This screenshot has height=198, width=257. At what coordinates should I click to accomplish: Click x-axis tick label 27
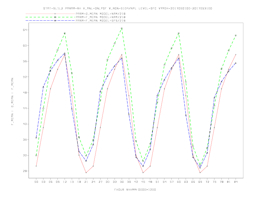100,182
